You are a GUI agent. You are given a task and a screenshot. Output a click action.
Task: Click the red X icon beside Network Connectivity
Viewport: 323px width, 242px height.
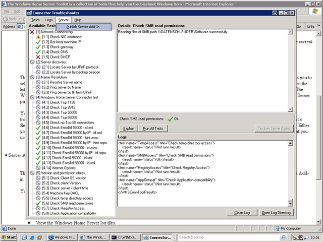tap(32, 32)
